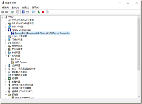The image size is (142, 104).
Task: Select the "連接埠 (COM 和 LPT)" label
Action: (x=22, y=91)
